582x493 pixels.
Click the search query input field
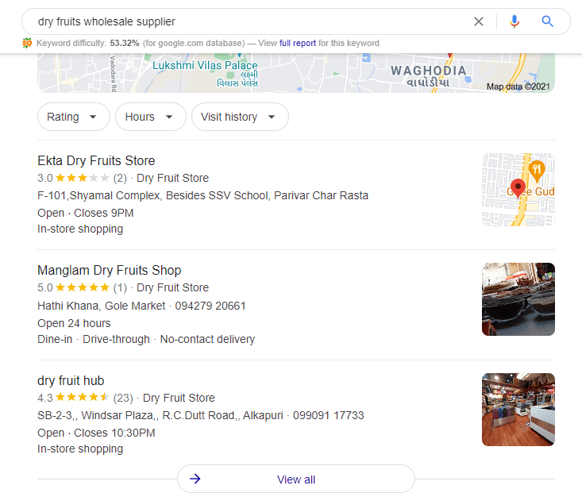pos(252,21)
